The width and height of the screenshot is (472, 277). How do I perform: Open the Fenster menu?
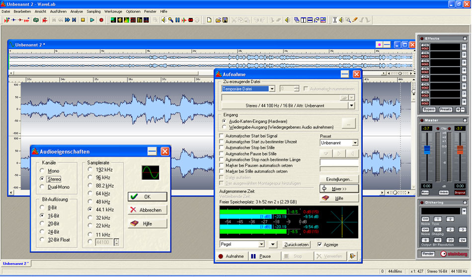[150, 11]
